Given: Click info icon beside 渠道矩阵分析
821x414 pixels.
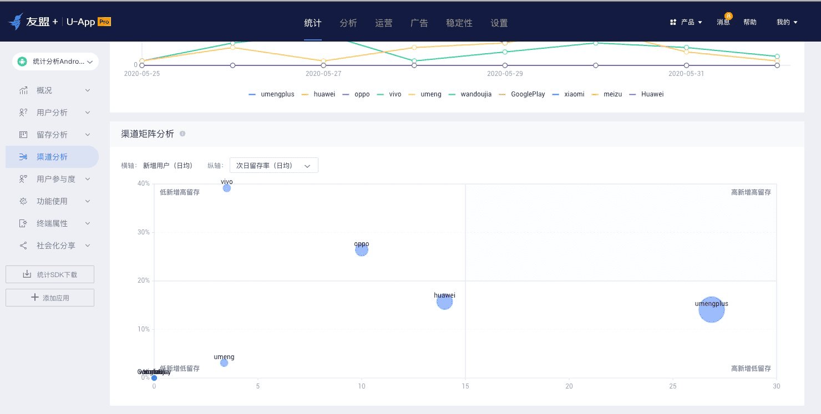Looking at the screenshot, I should pos(183,134).
